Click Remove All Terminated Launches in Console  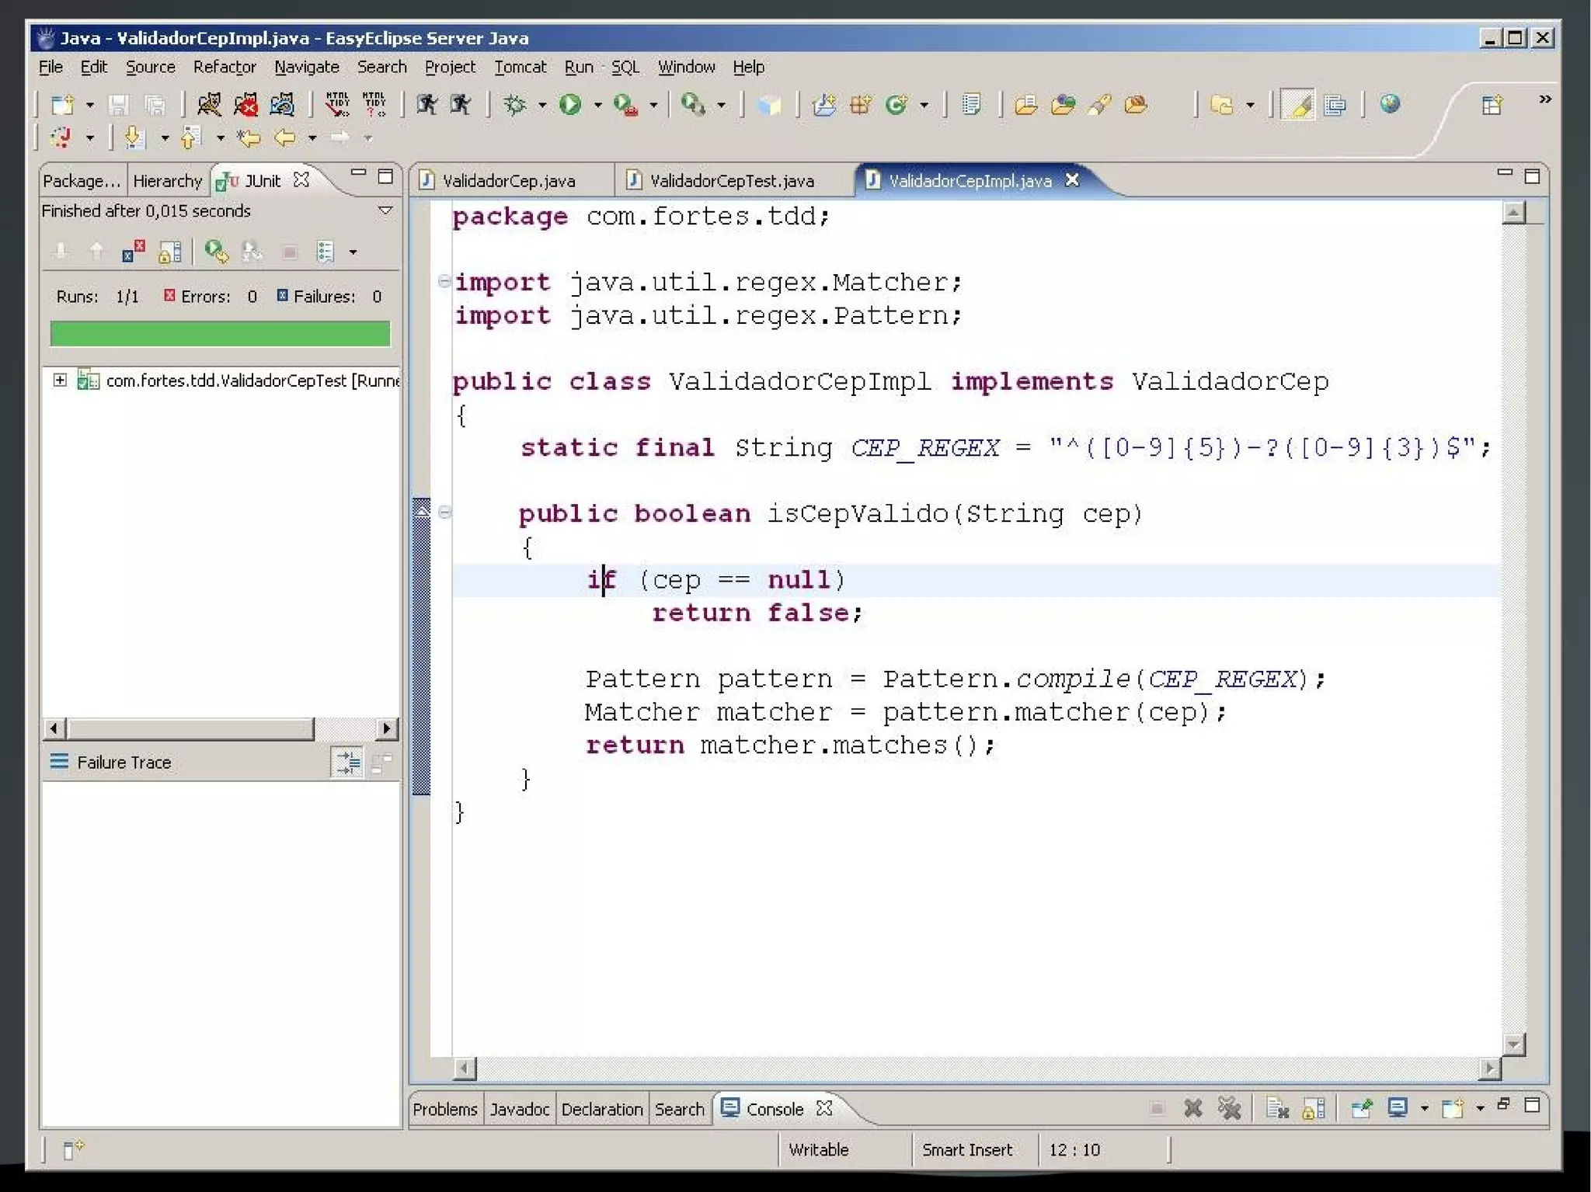pyautogui.click(x=1229, y=1108)
